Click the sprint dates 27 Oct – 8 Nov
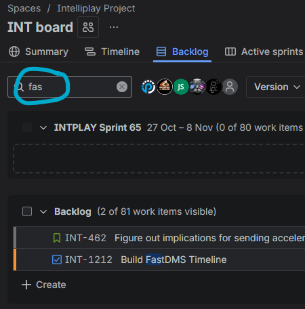 click(x=180, y=127)
